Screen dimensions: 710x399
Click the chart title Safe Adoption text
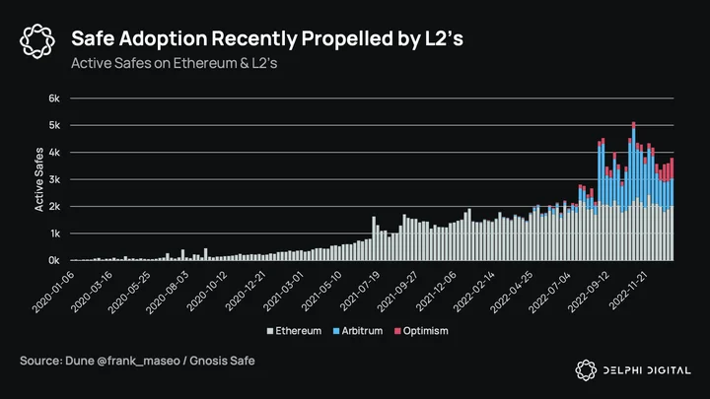[267, 38]
